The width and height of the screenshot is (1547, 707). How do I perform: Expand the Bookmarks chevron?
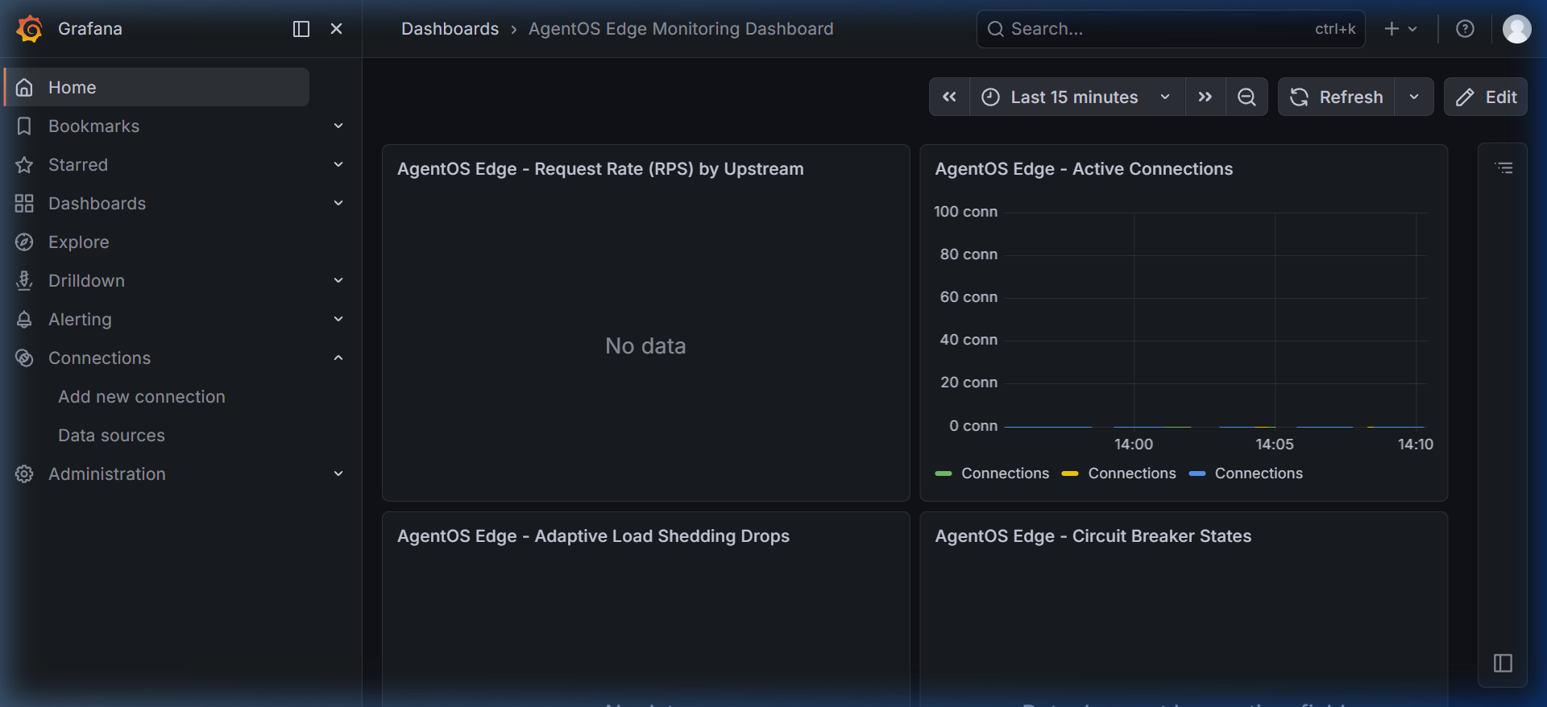pos(338,126)
